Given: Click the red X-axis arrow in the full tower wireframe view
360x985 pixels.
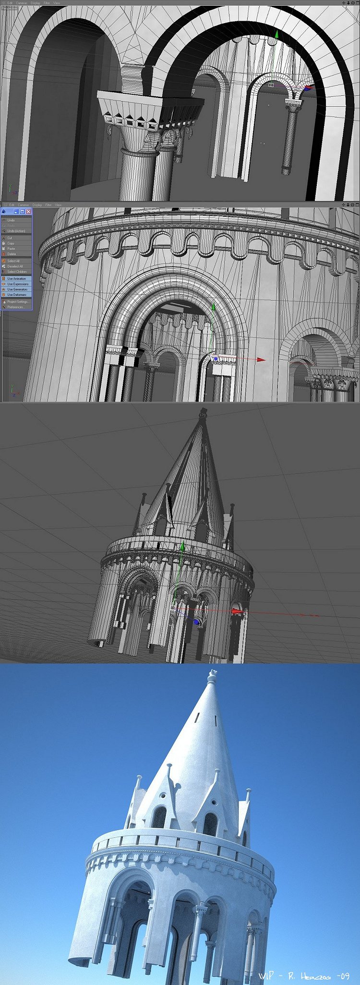Looking at the screenshot, I should coord(238,611).
